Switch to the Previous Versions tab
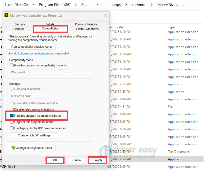 (x=86, y=24)
